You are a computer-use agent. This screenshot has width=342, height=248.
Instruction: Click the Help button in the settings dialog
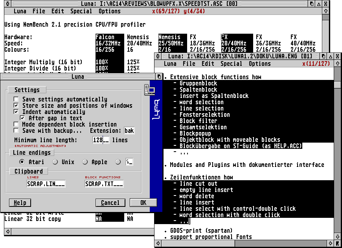pos(20,203)
